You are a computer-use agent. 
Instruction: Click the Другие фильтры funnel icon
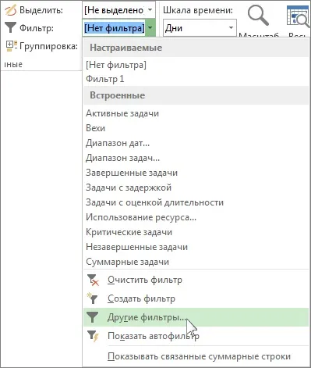[x=92, y=317]
